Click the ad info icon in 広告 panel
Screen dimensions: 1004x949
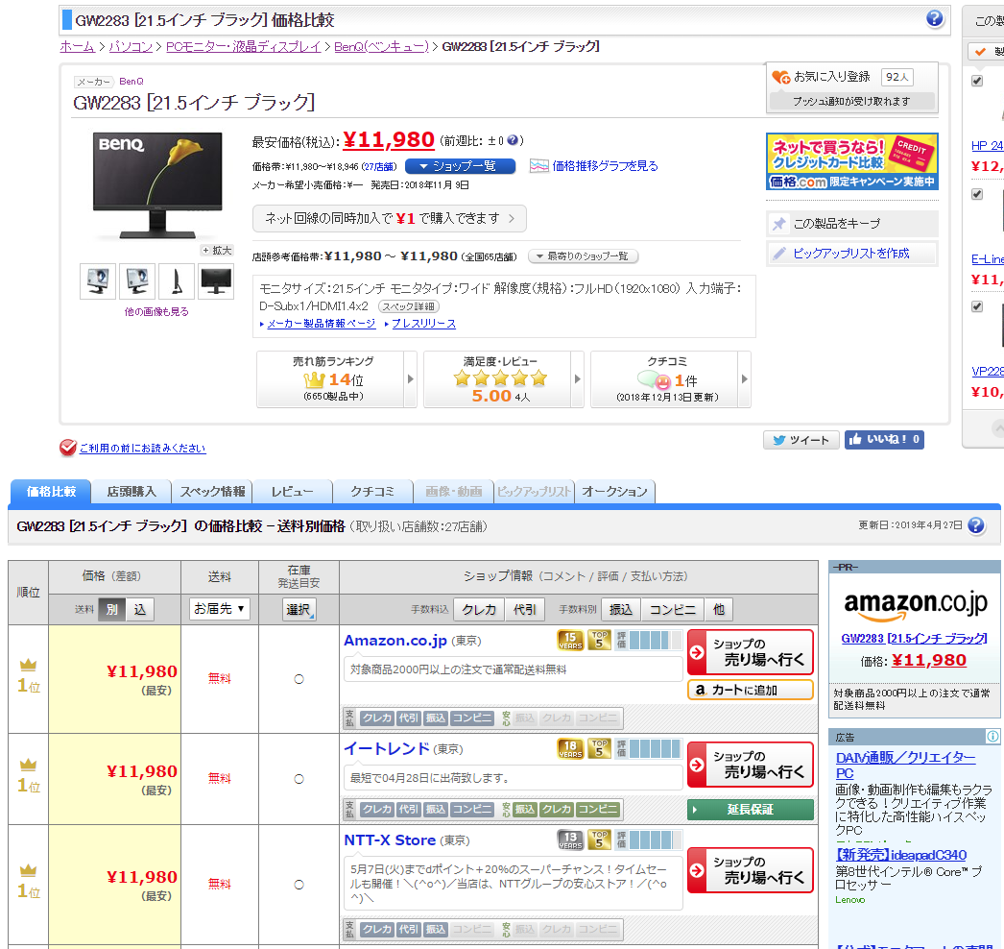point(992,737)
